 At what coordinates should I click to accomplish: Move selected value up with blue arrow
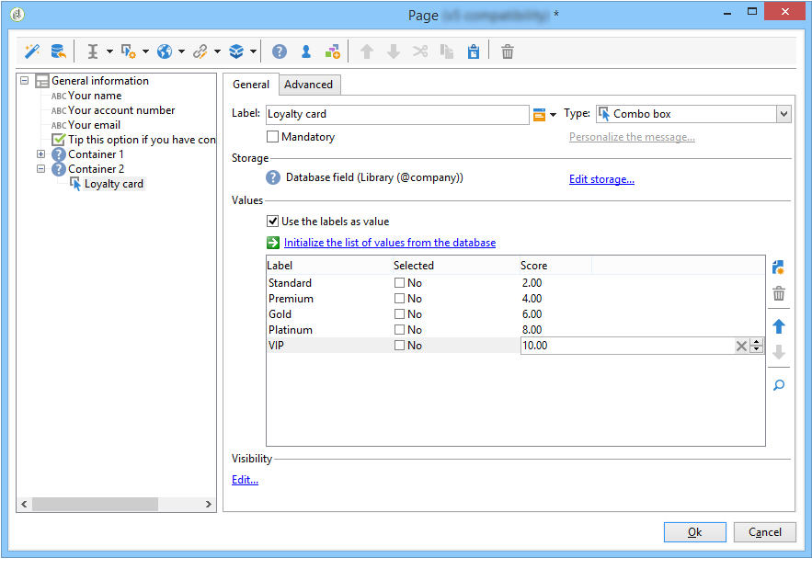tap(778, 326)
